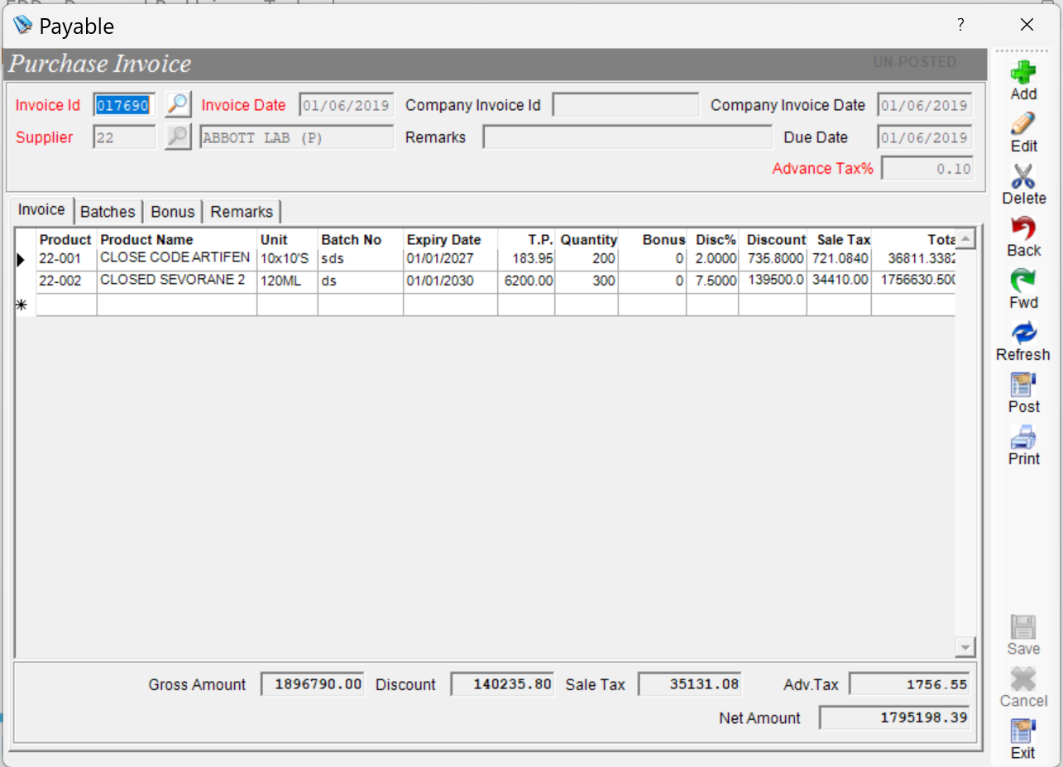Open the Remarks tab

[242, 212]
